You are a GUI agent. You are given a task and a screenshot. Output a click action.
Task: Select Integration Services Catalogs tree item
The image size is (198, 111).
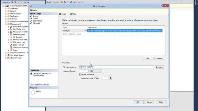[x=19, y=53]
